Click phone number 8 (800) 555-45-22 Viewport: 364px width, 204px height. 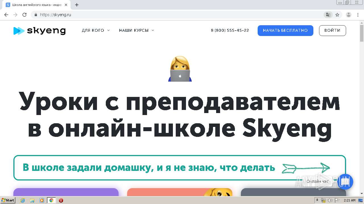tap(230, 30)
